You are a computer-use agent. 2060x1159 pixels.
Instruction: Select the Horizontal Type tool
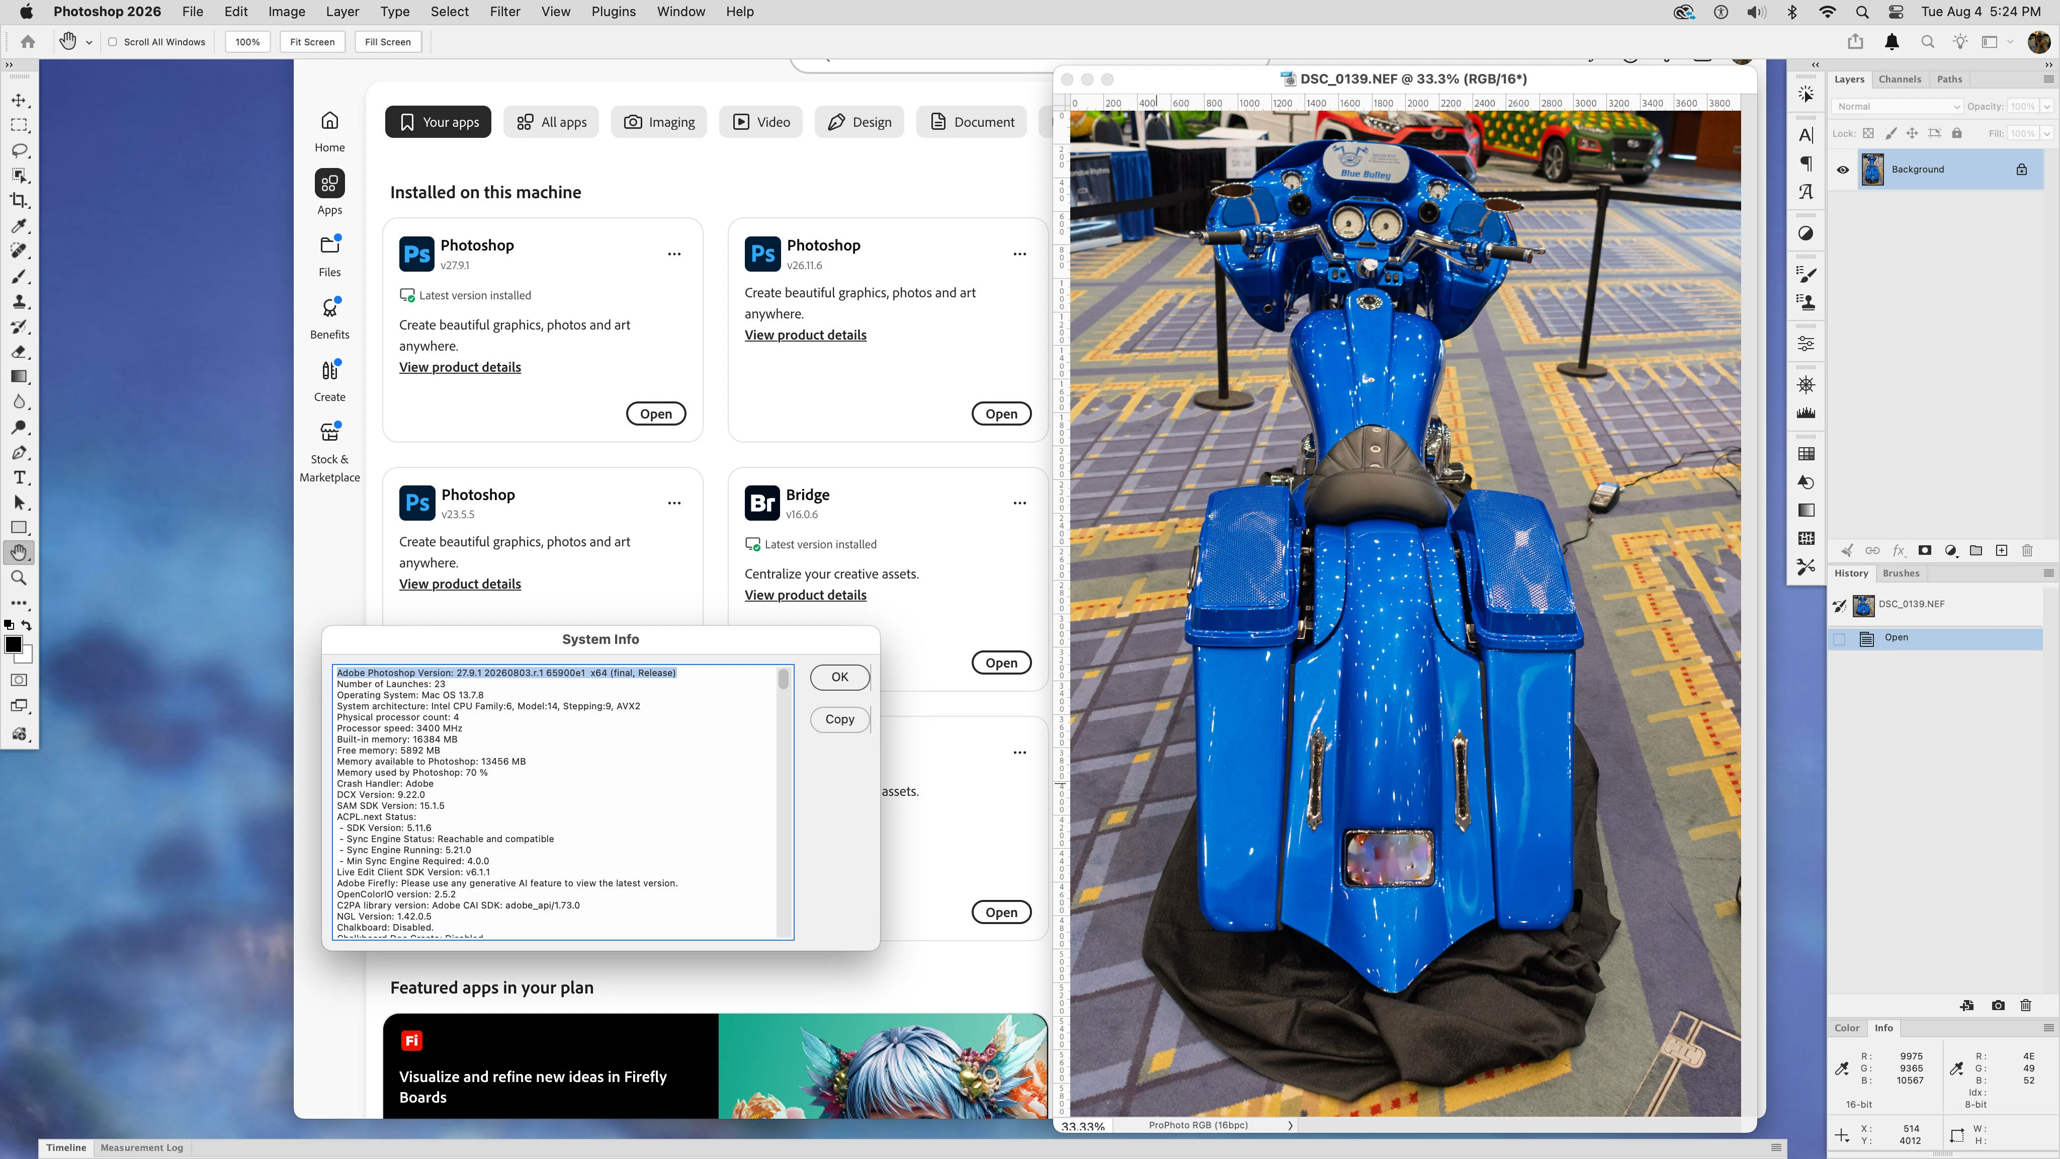[x=19, y=477]
